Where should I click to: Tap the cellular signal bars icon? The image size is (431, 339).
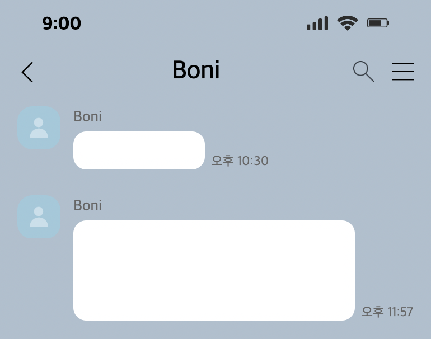pos(317,23)
